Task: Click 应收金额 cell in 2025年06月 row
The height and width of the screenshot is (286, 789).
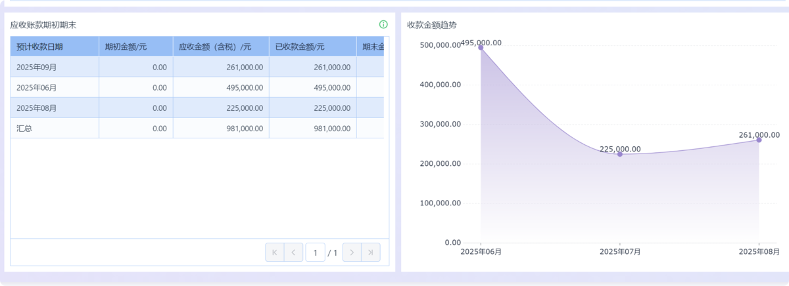Action: pos(221,87)
